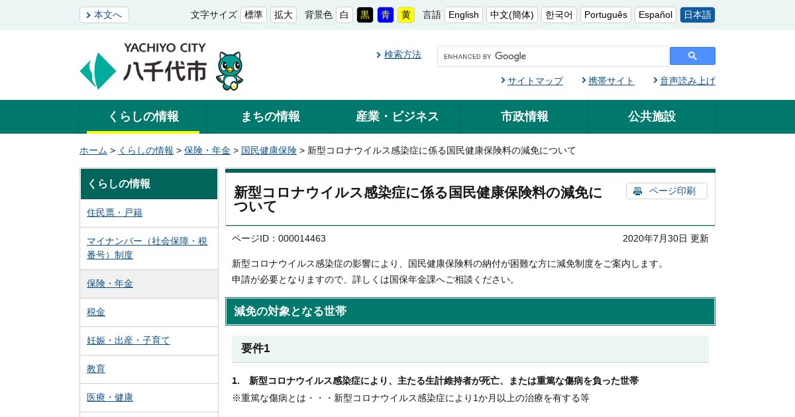Open the 音声読み上げ link
795x417 pixels.
point(688,81)
